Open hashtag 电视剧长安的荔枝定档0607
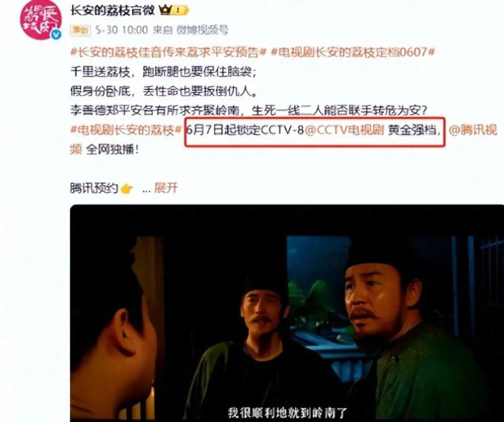The width and height of the screenshot is (504, 422). pyautogui.click(x=353, y=52)
